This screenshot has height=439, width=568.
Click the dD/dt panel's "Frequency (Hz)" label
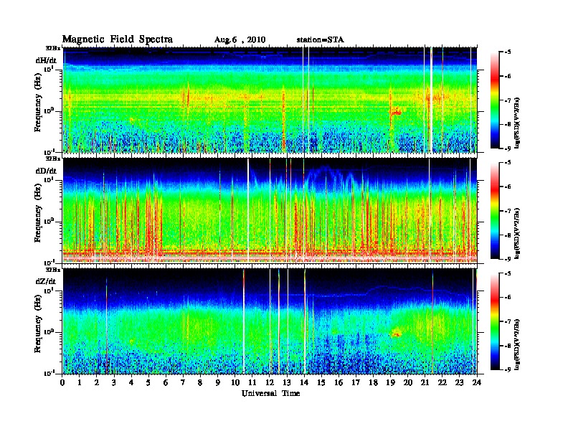(38, 213)
